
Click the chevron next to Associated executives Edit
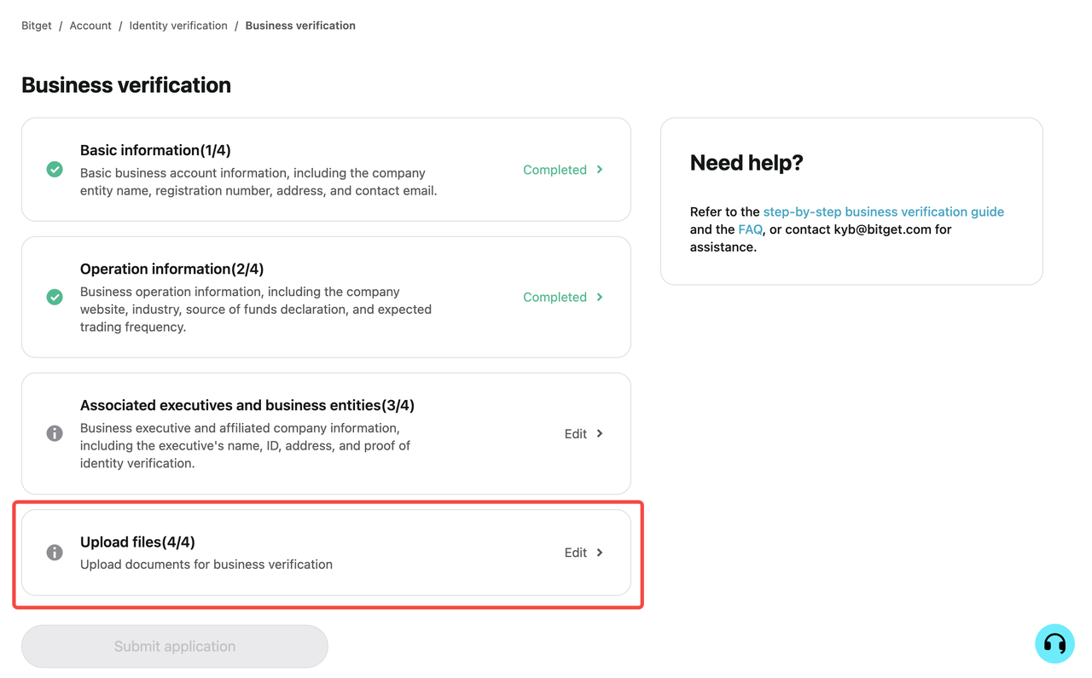point(600,433)
